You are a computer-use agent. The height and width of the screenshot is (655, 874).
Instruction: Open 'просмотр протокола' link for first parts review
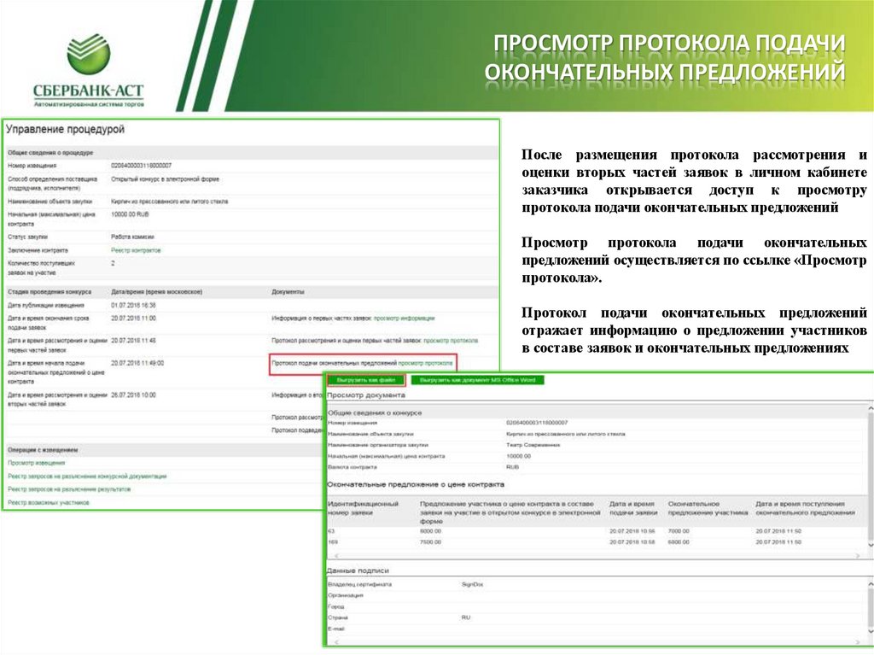451,341
